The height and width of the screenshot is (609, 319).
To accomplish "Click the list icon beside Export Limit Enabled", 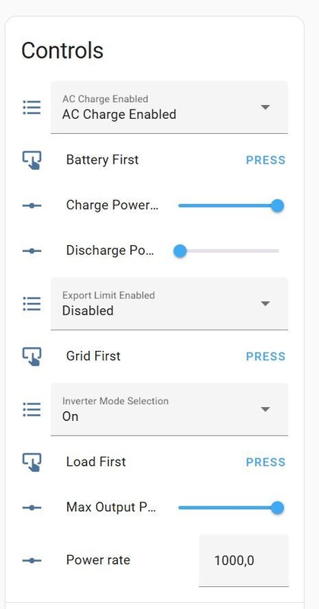I will click(32, 304).
